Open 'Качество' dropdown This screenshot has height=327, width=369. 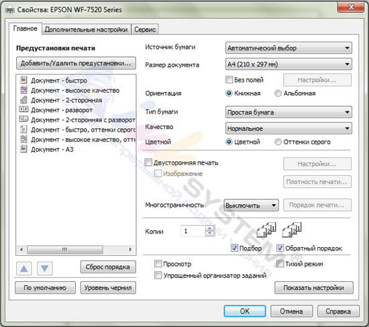pos(288,128)
